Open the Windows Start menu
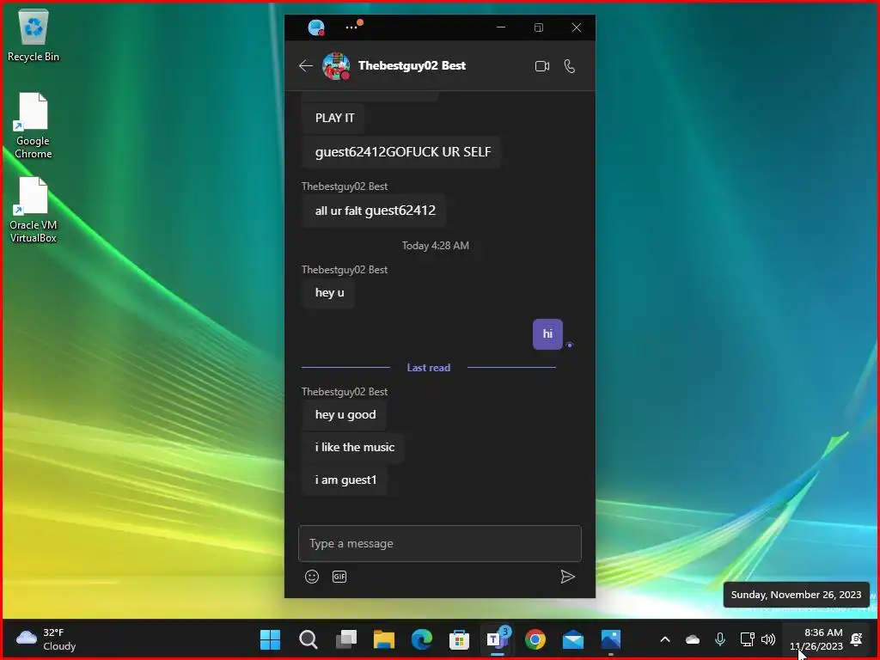The width and height of the screenshot is (880, 660). 270,639
